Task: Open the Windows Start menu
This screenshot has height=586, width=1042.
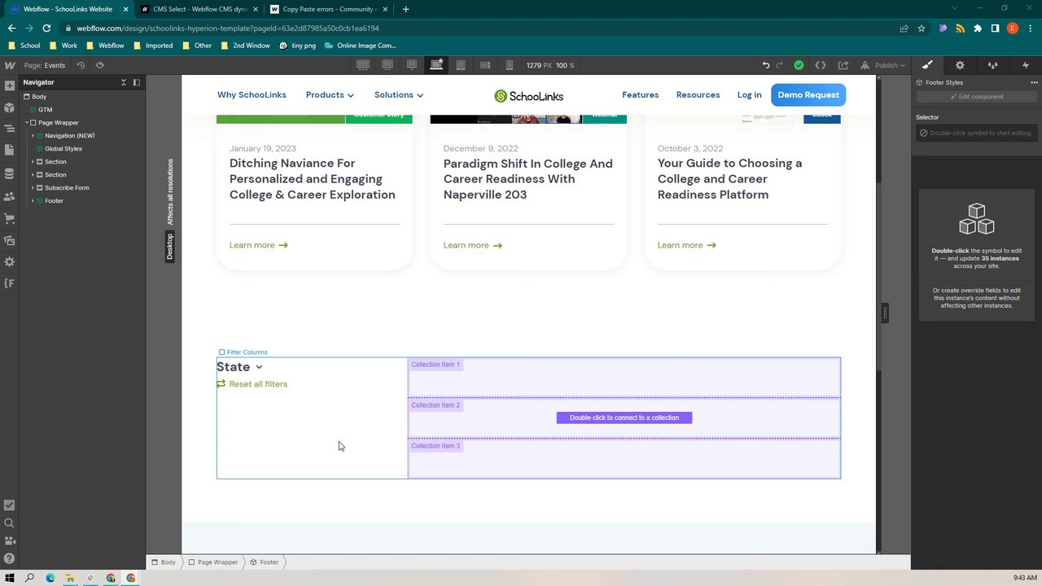Action: (10, 578)
